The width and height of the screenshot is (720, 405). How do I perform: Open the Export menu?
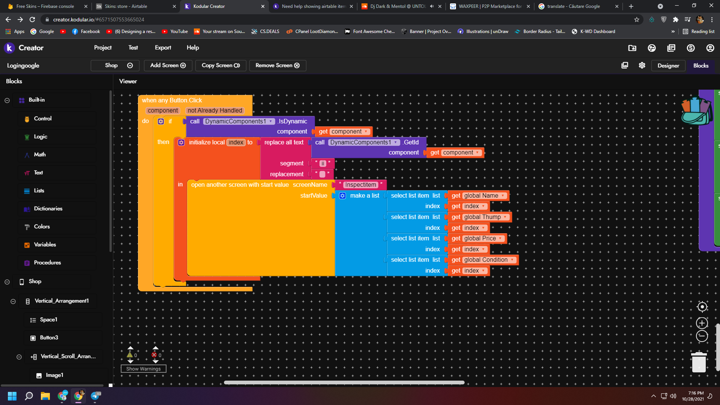click(163, 48)
